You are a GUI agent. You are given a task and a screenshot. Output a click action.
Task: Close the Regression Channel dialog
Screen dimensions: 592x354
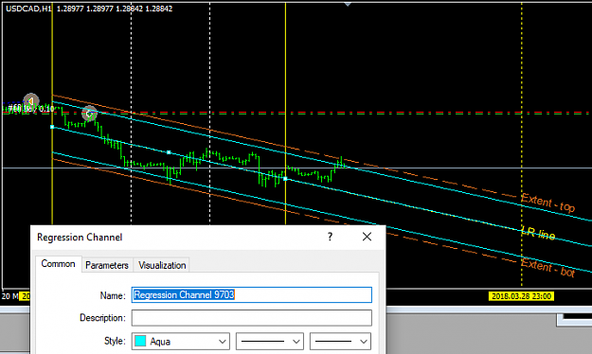(x=367, y=237)
